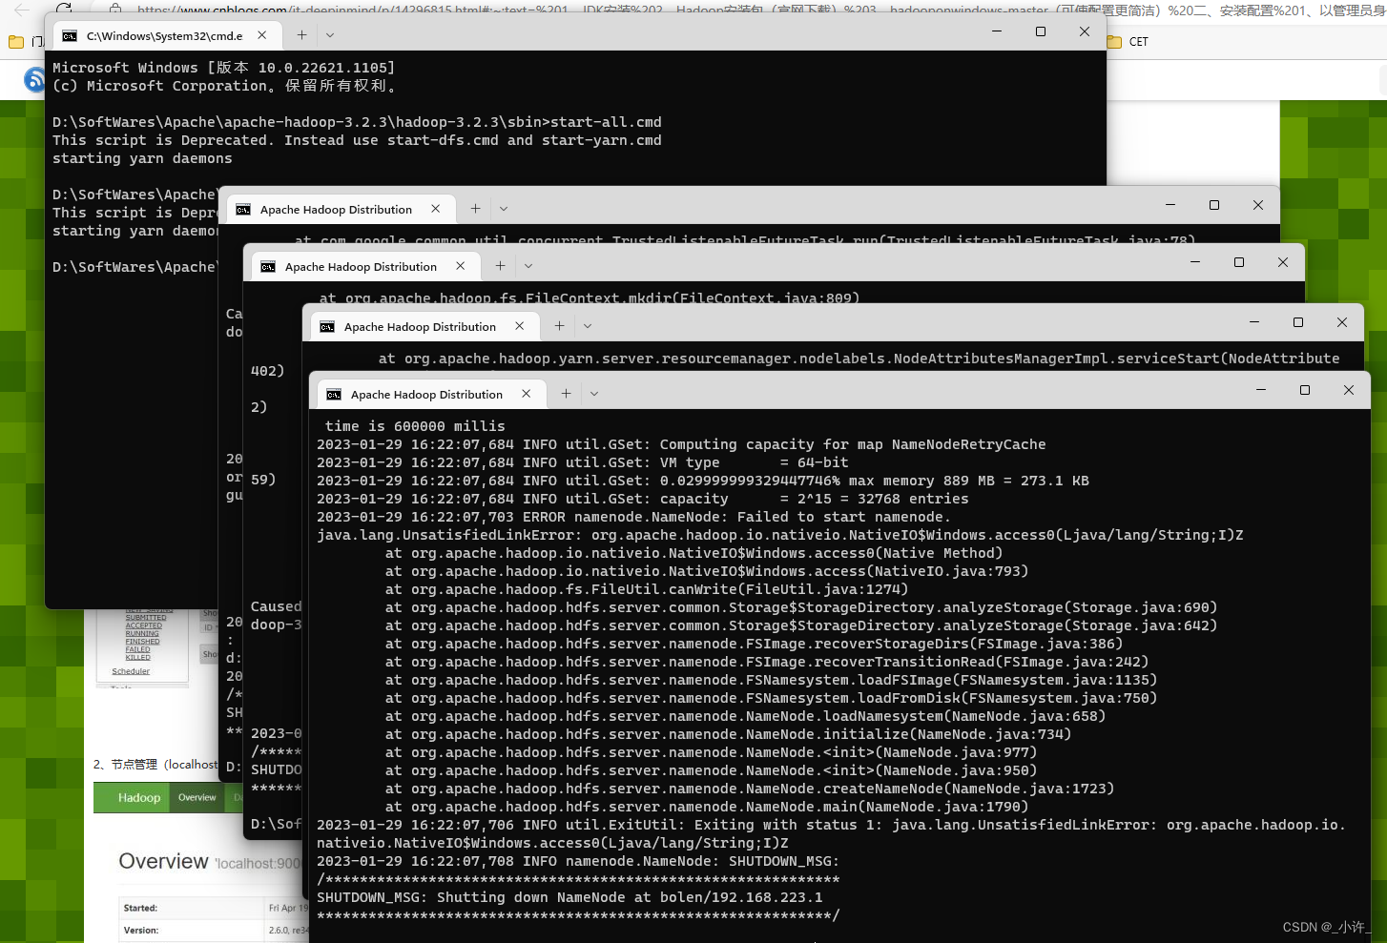Select the Hadoop tab above the FileContext.mkdir trace
Image resolution: width=1387 pixels, height=943 pixels.
(364, 266)
